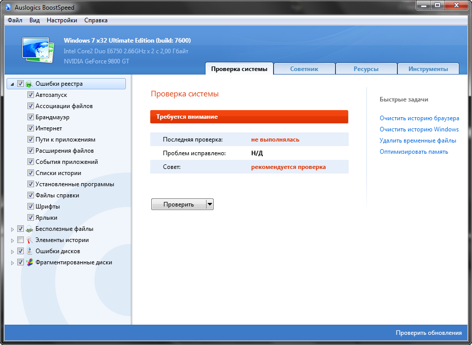
Task: Click the Auslogics BoostSpeed title bar icon
Action: tap(9, 7)
